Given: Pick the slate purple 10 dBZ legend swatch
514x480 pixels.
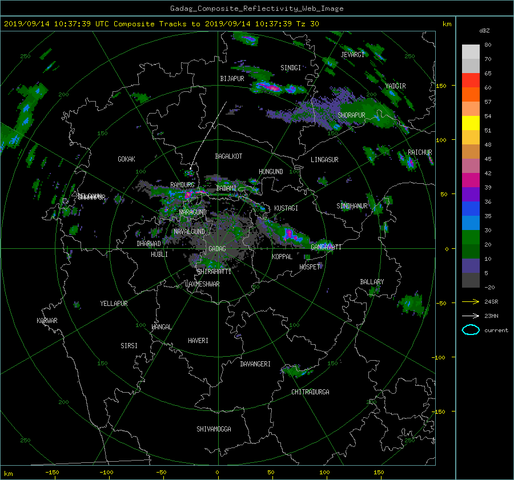Looking at the screenshot, I should (x=471, y=266).
